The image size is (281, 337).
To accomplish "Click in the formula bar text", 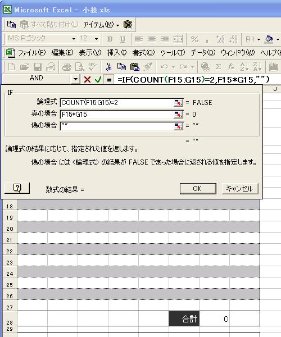I will pyautogui.click(x=193, y=80).
